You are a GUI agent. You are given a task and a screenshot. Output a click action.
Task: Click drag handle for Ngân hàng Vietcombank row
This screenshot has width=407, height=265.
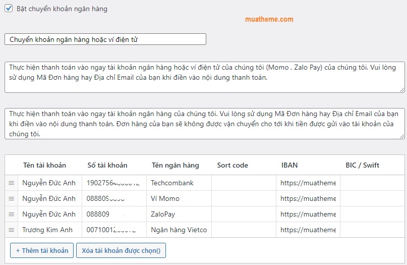pos(11,230)
